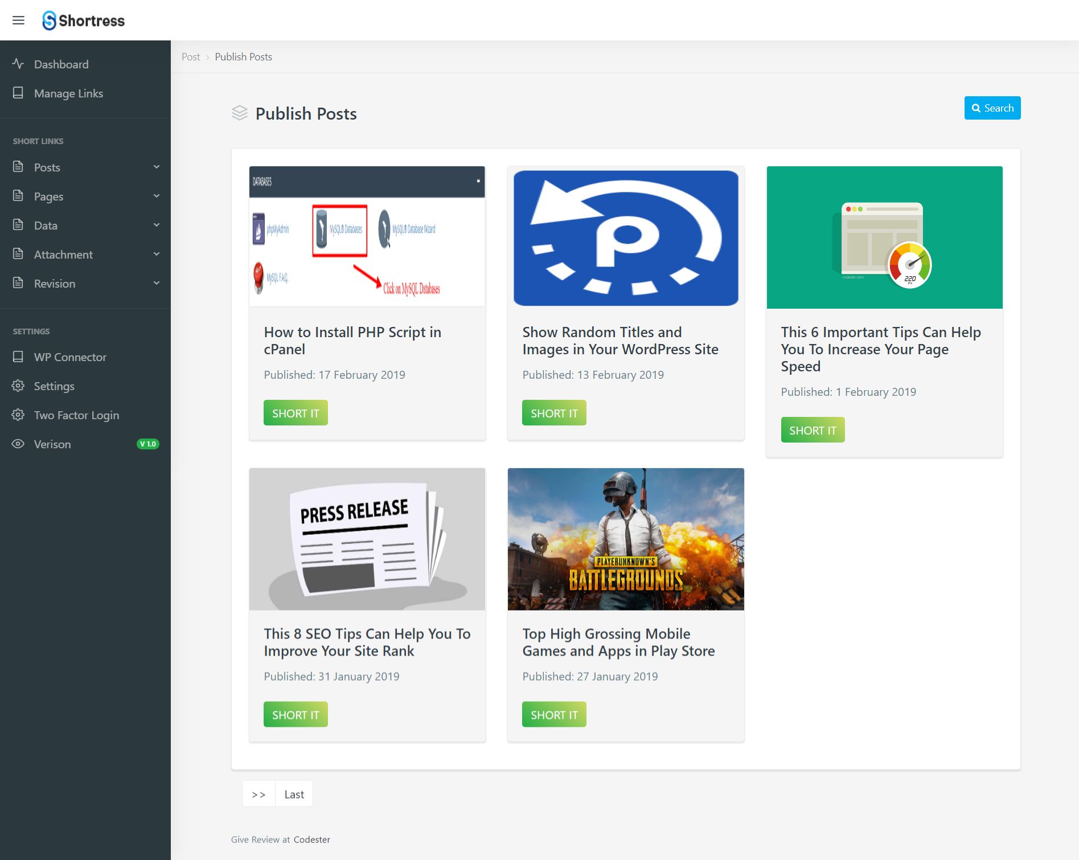The image size is (1079, 860).
Task: Click the Publish Posts breadcrumb text
Action: 244,57
